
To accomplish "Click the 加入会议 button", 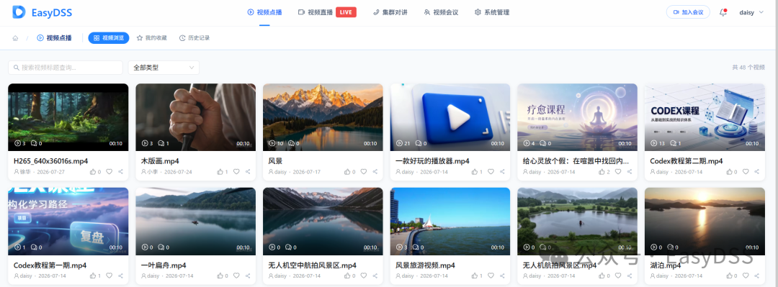I will click(688, 12).
